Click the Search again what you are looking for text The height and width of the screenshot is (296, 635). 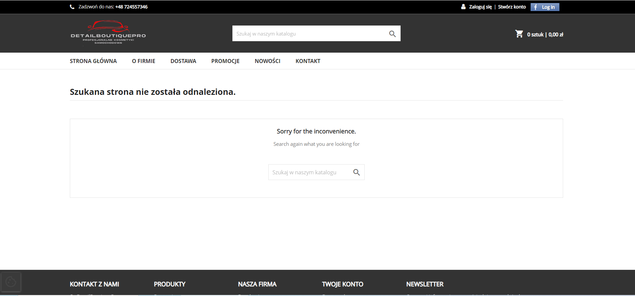(316, 144)
